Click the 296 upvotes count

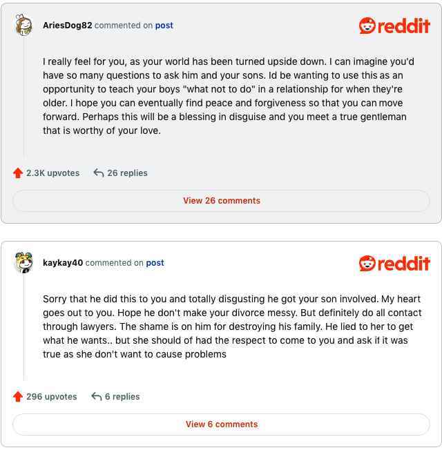tap(52, 397)
